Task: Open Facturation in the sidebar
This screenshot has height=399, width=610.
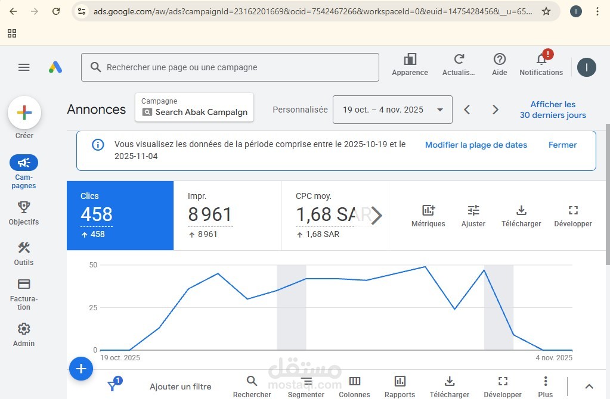Action: pos(24,294)
